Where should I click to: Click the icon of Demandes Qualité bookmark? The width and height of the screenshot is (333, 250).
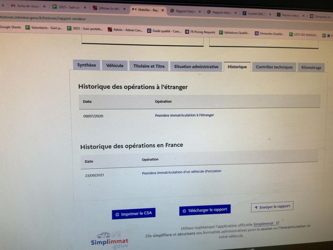click(x=256, y=33)
